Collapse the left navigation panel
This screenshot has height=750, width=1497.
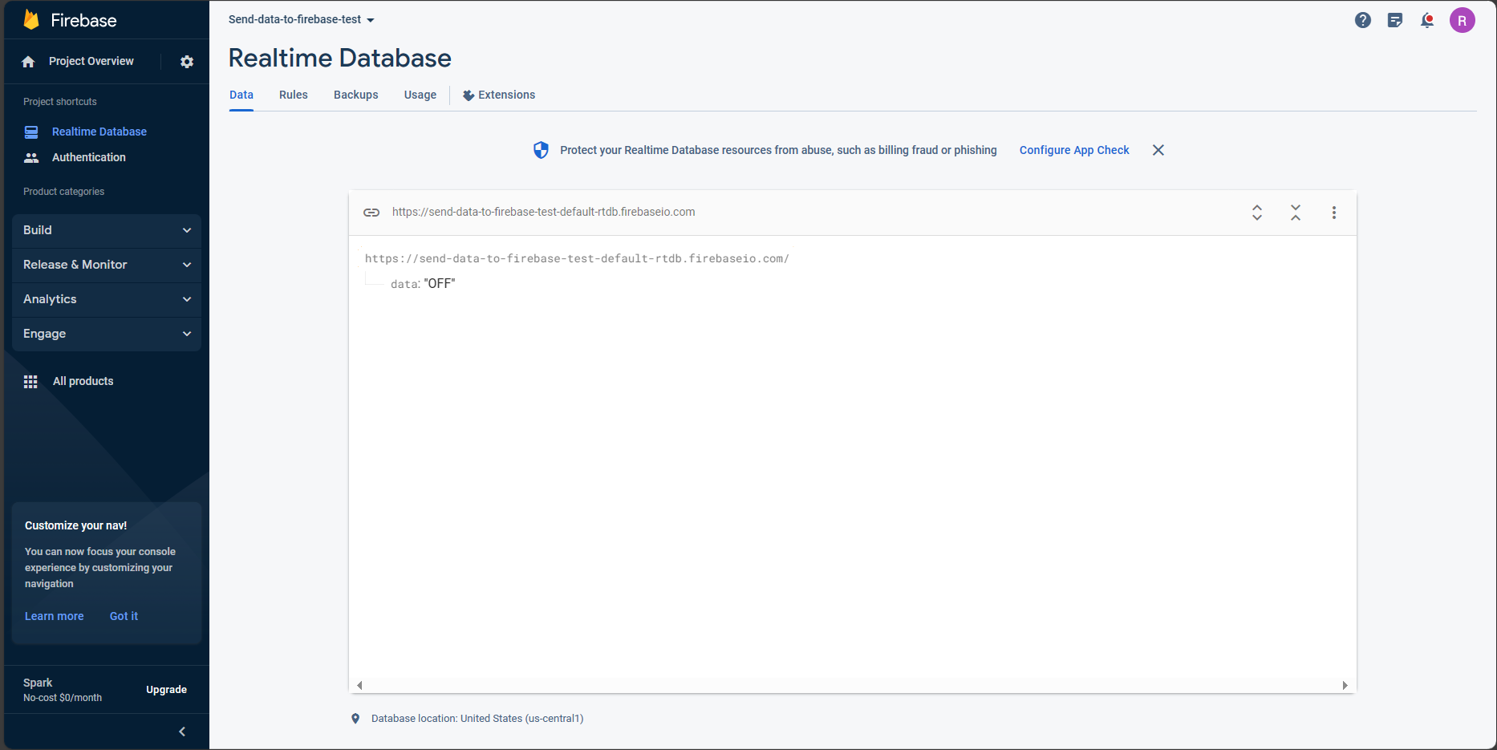(181, 731)
